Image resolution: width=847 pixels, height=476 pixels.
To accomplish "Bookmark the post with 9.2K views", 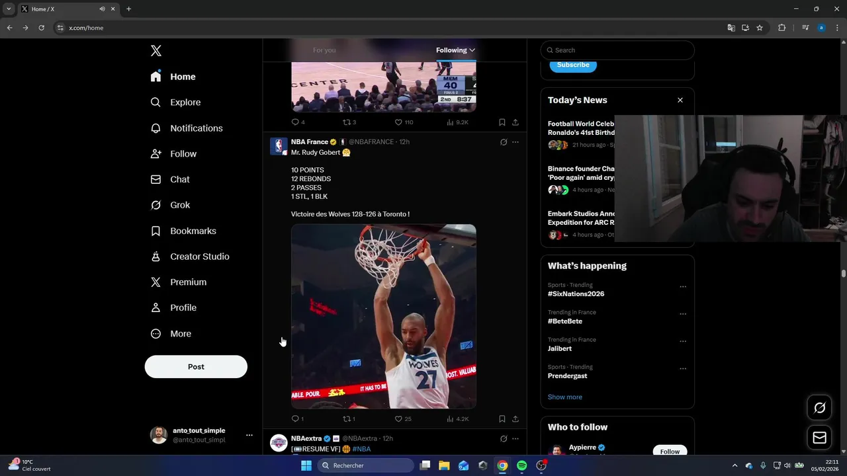I will [502, 122].
